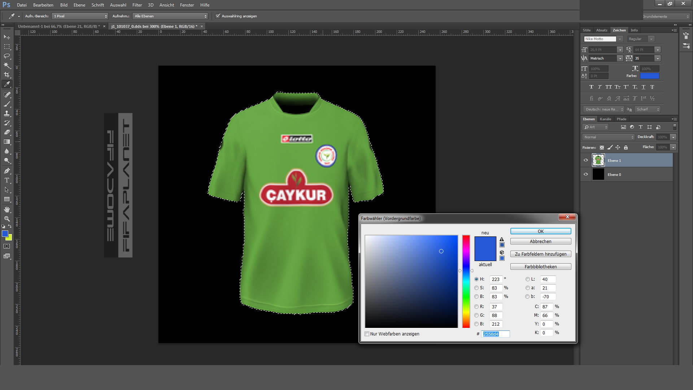Toggle Quick Mask mode icon

point(7,246)
